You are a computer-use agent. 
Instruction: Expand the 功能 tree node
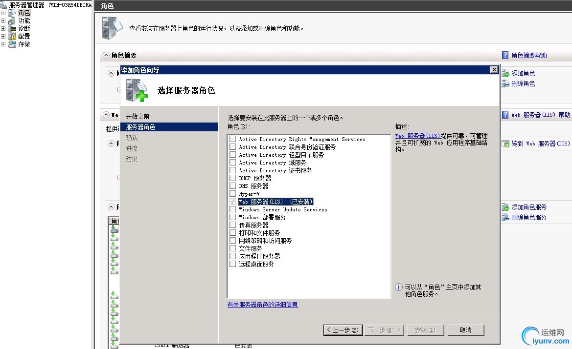point(3,21)
